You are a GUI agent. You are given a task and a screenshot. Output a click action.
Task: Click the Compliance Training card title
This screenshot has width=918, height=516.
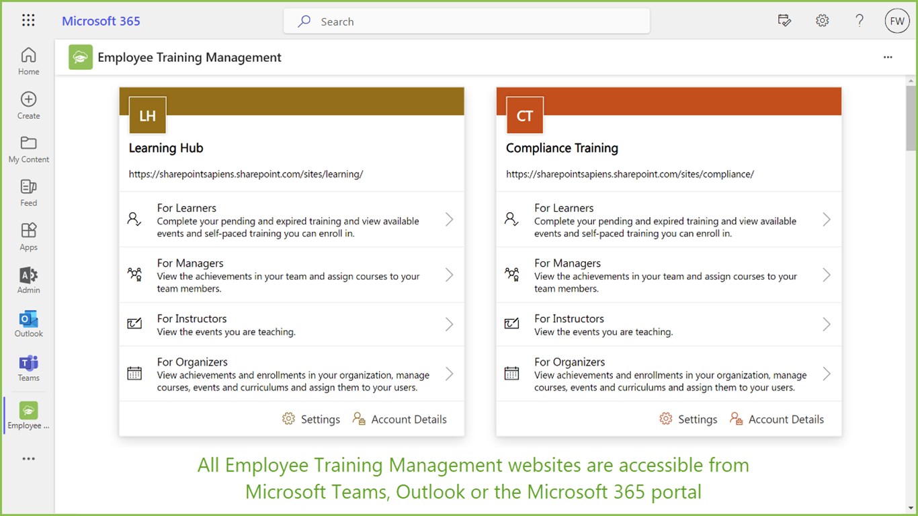[x=562, y=148]
